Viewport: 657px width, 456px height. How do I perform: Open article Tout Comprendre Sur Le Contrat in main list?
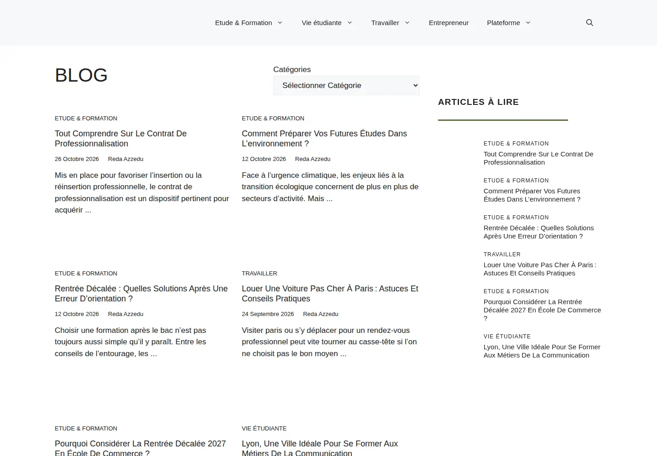point(120,139)
